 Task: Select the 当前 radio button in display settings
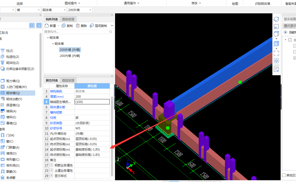285,32
